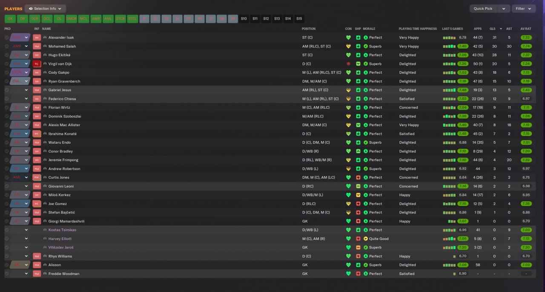Image resolution: width=545 pixels, height=292 pixels.
Task: Click Curtis Jones's red match sharpness icon
Action: pyautogui.click(x=358, y=177)
